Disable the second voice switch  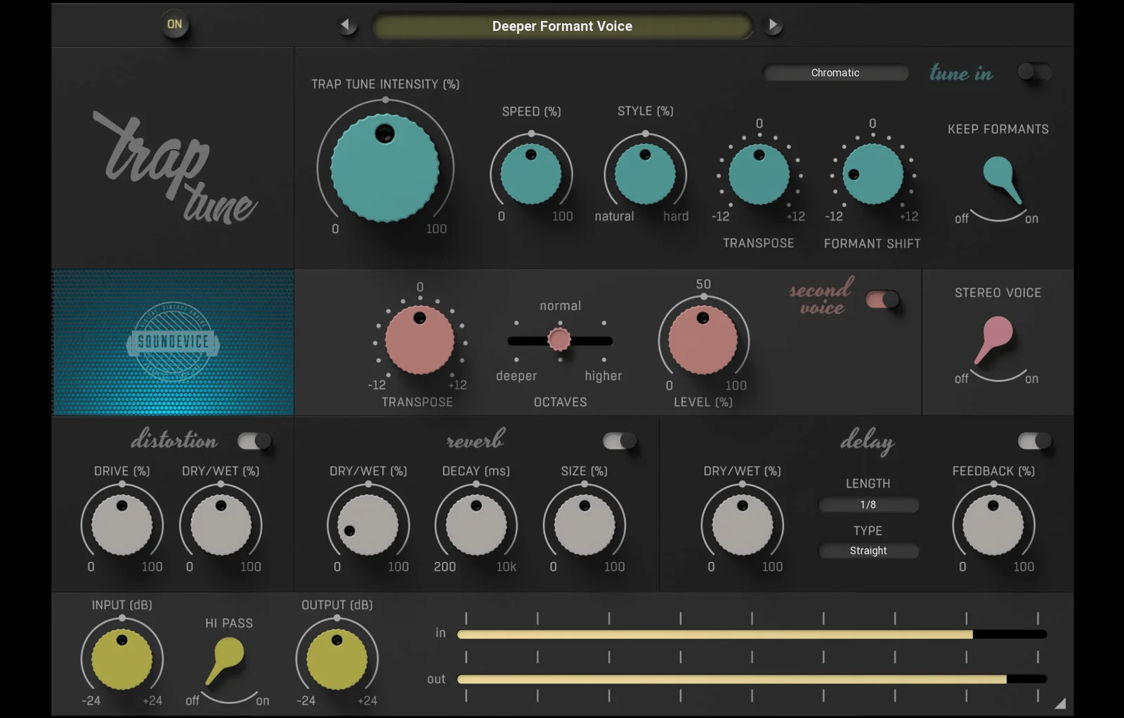point(882,300)
